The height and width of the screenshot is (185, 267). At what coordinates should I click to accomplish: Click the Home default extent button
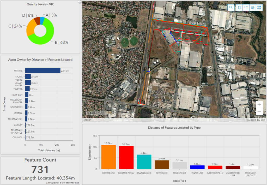click(x=240, y=8)
